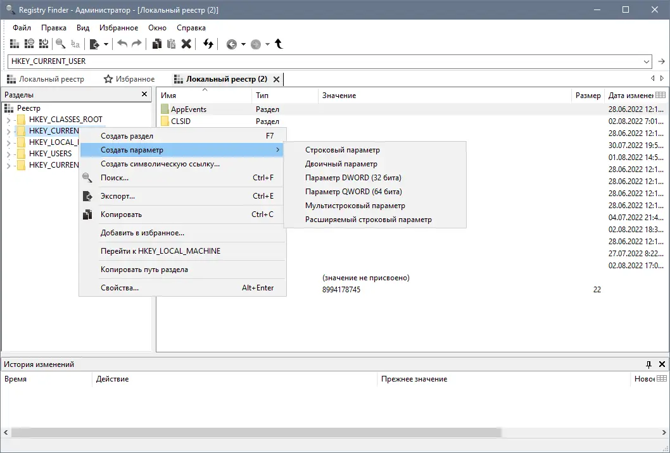The height and width of the screenshot is (453, 670).
Task: Expand the HKEY_USERS tree node chevron
Action: tap(8, 154)
